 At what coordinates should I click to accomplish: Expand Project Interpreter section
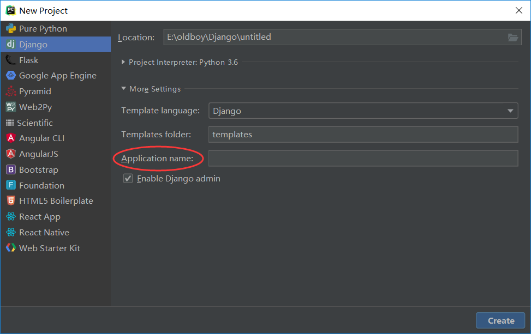point(123,62)
